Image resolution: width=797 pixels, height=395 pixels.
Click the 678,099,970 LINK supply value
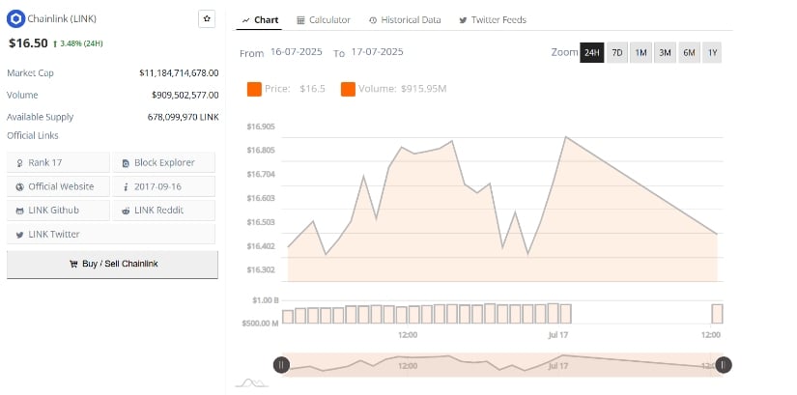(183, 117)
